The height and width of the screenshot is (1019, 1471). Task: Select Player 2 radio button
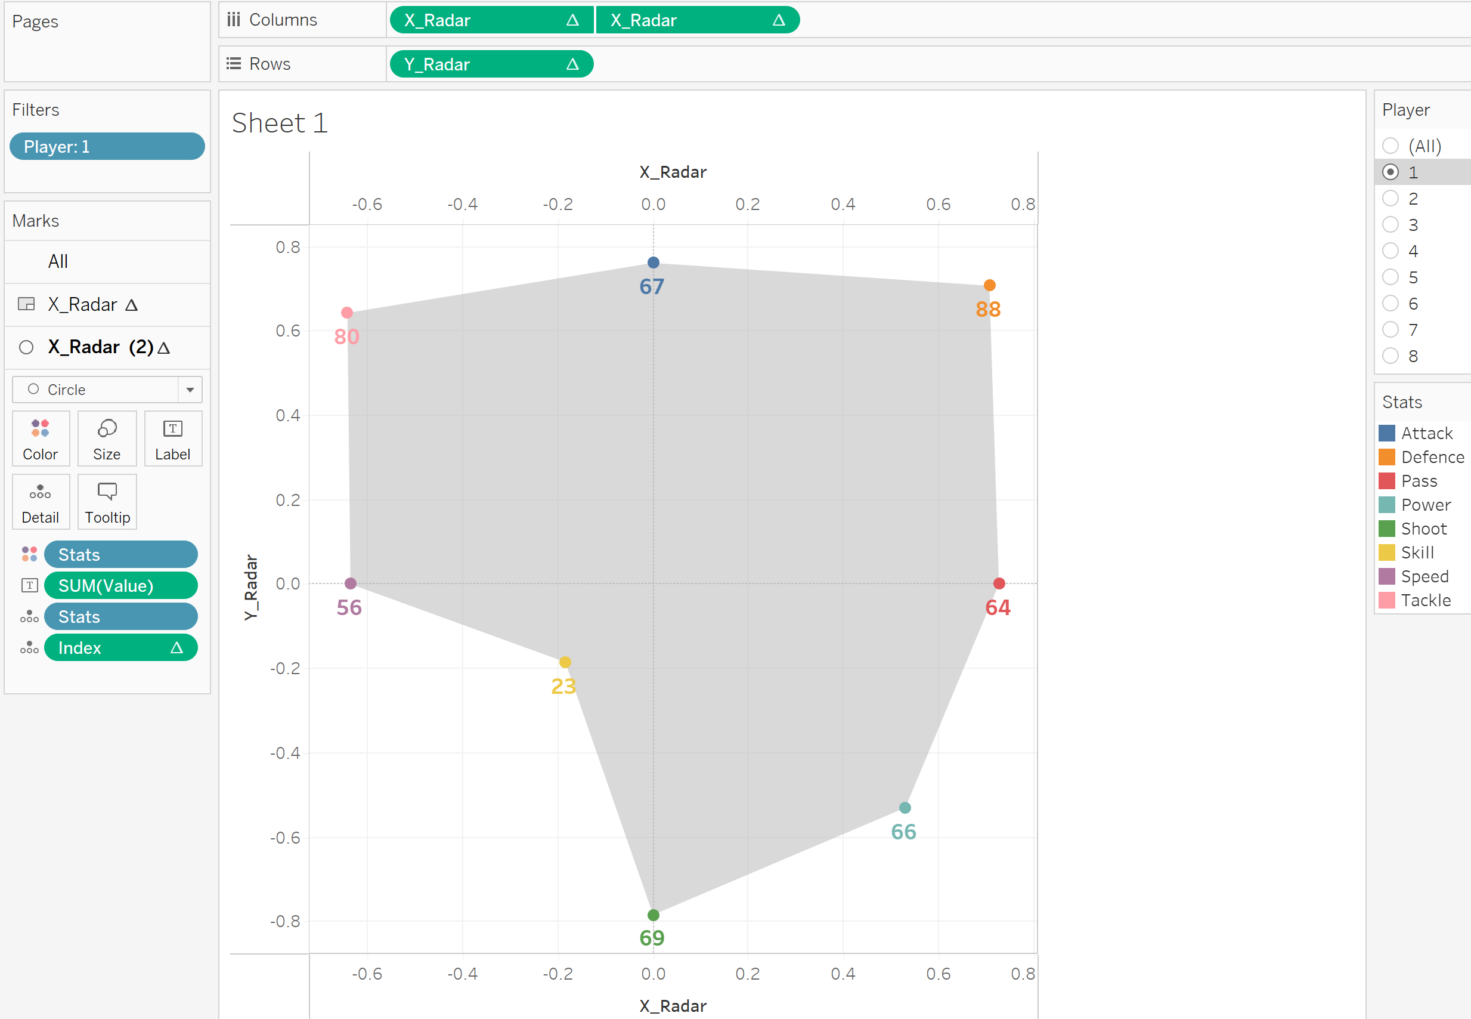1391,199
